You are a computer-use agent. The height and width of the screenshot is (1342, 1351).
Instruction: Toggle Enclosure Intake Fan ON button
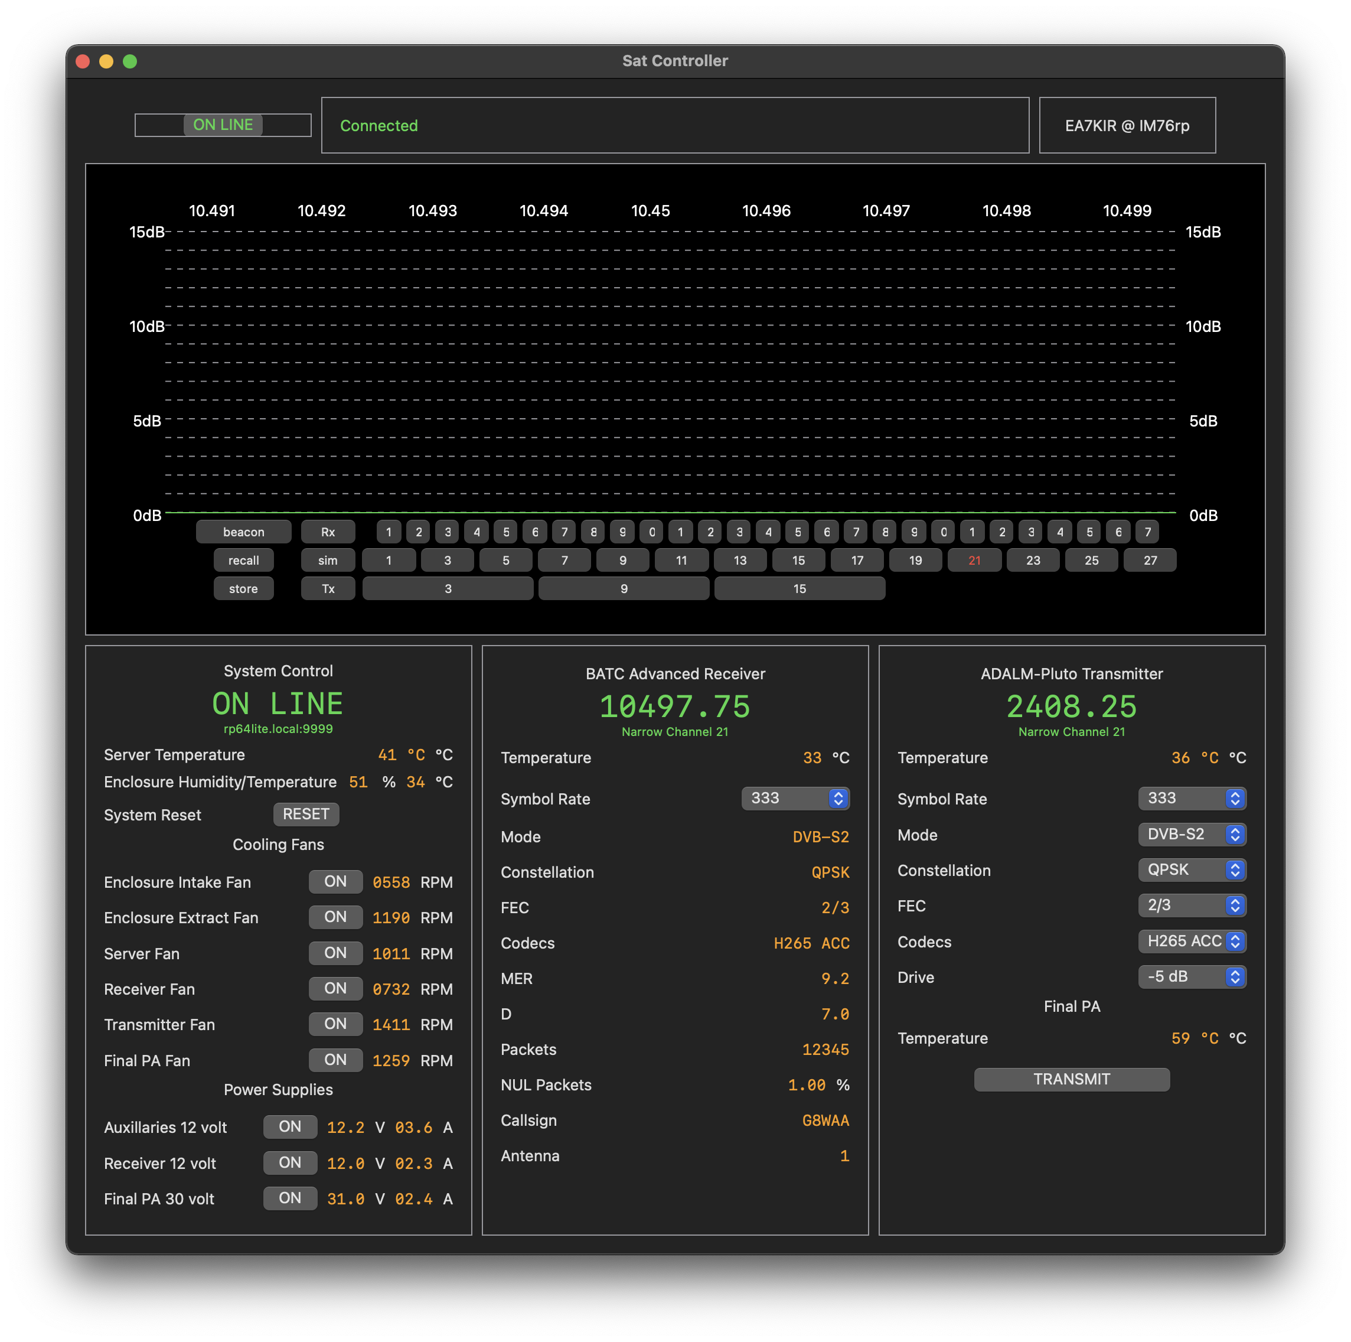[335, 882]
